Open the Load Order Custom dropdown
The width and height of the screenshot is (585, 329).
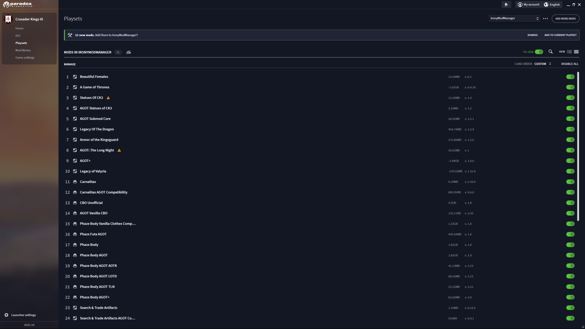point(543,64)
